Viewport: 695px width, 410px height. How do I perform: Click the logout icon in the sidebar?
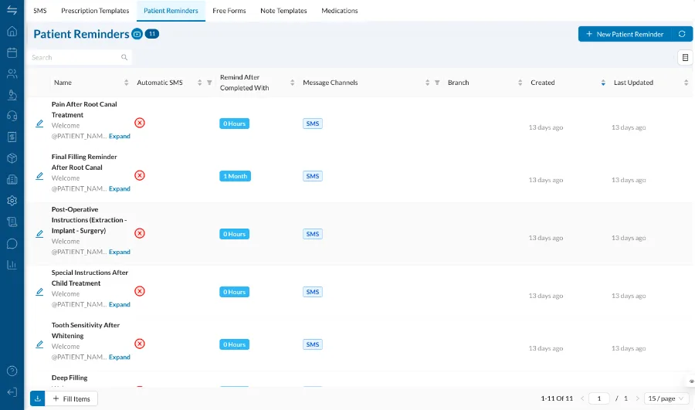[x=12, y=391]
